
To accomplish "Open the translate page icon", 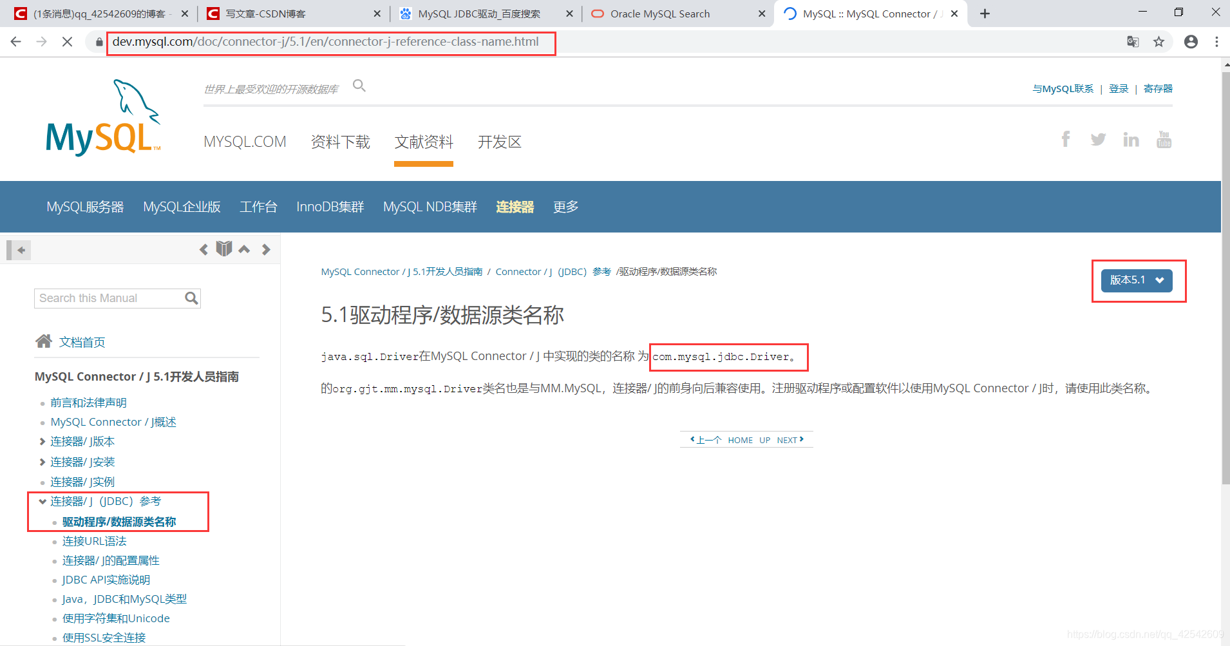I will tap(1133, 42).
